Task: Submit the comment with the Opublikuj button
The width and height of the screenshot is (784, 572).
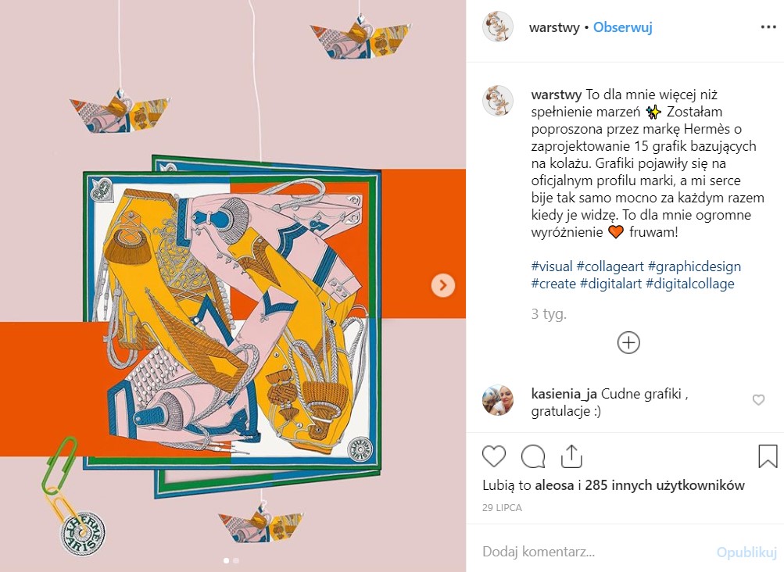Action: [x=746, y=552]
